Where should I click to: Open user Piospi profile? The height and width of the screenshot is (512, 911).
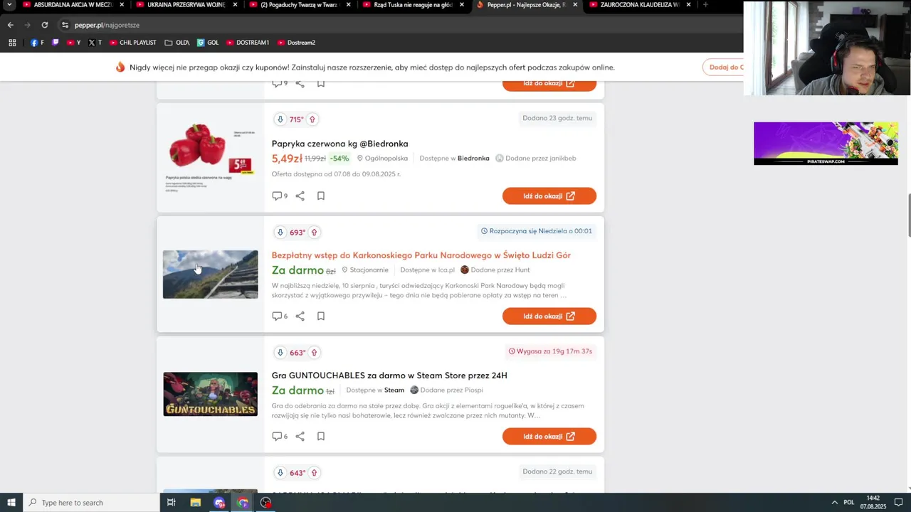coord(446,390)
